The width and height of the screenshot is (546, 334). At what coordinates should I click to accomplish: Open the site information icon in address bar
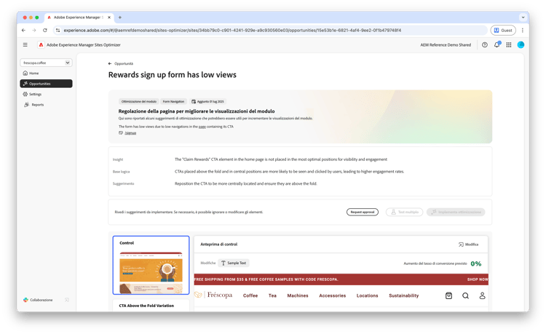(x=58, y=31)
